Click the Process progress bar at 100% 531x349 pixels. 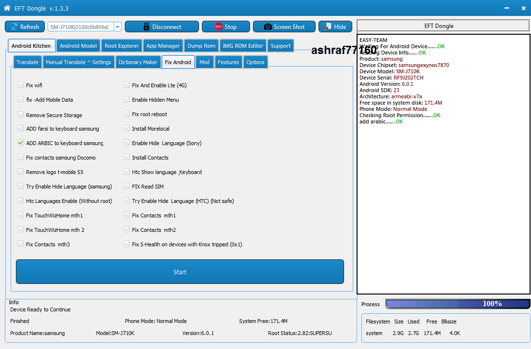point(457,304)
